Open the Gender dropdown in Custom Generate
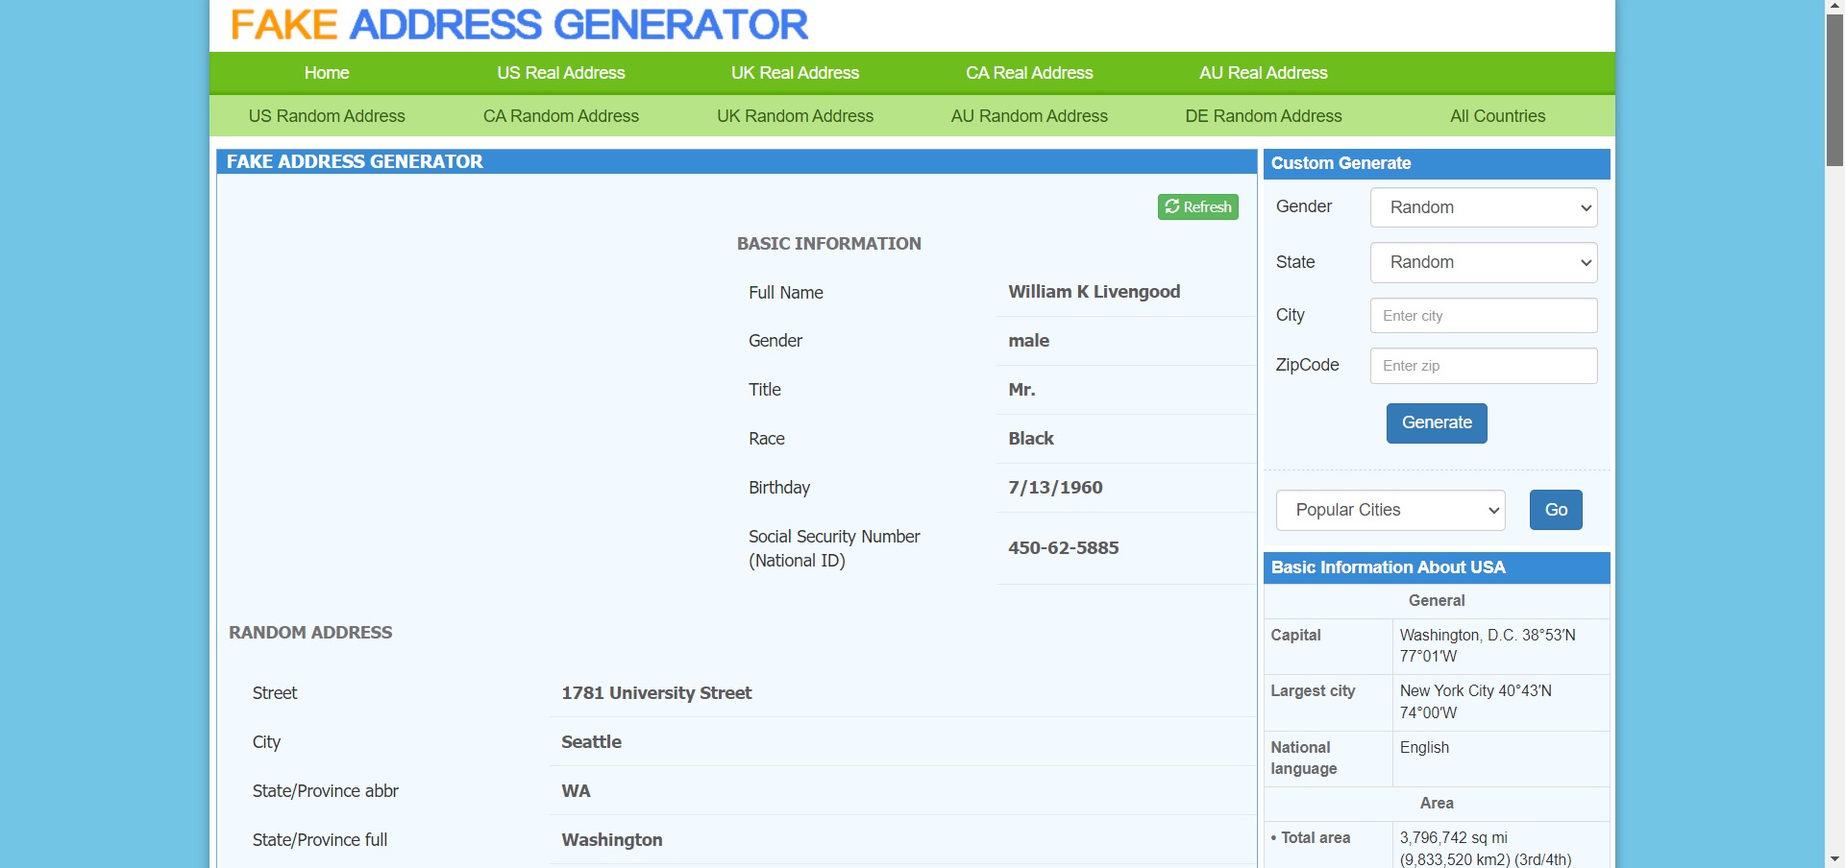Image resolution: width=1845 pixels, height=868 pixels. pos(1482,207)
